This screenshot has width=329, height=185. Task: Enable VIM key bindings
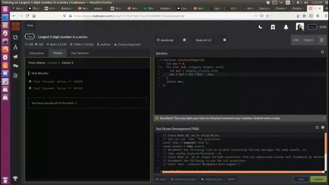click(x=296, y=40)
